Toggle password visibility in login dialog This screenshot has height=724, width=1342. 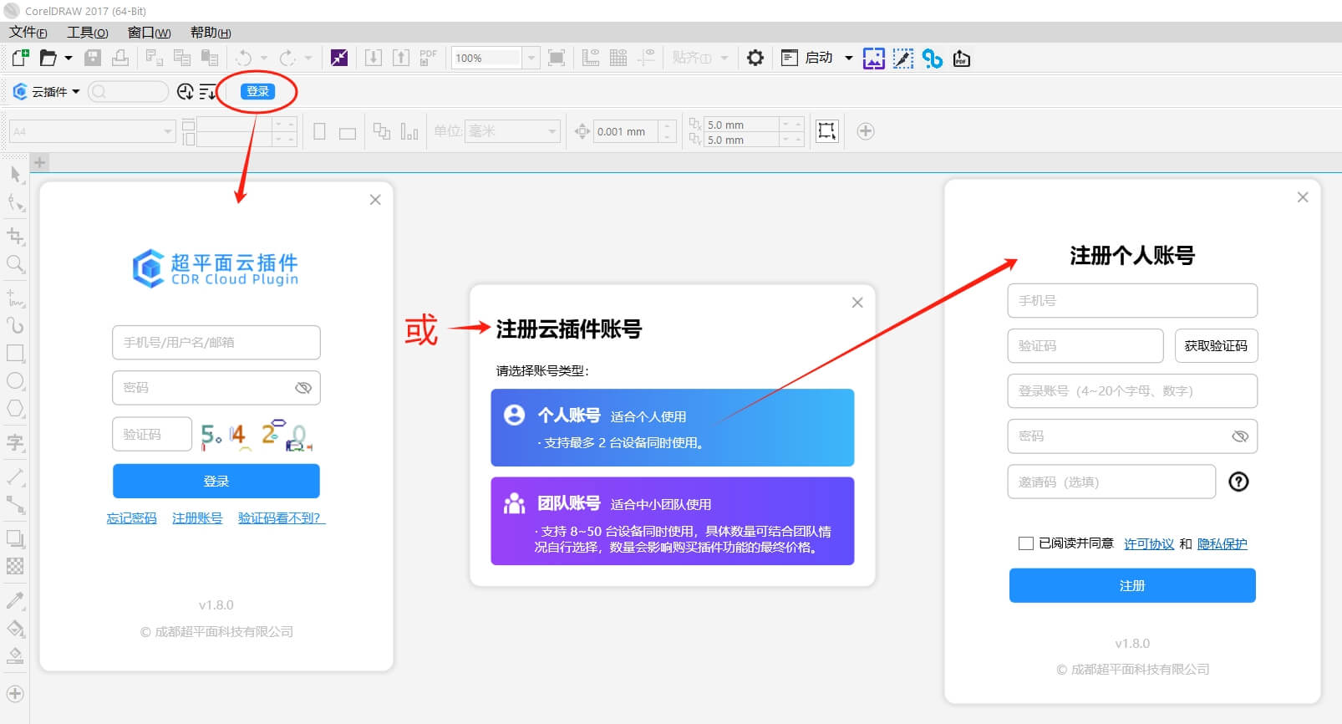(x=303, y=387)
